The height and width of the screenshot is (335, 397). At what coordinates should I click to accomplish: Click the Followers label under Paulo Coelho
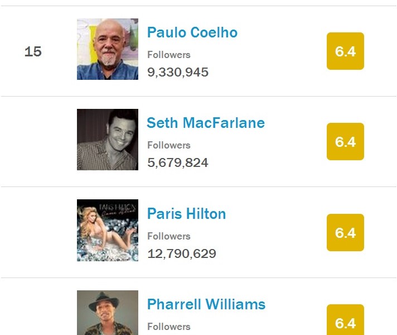169,55
